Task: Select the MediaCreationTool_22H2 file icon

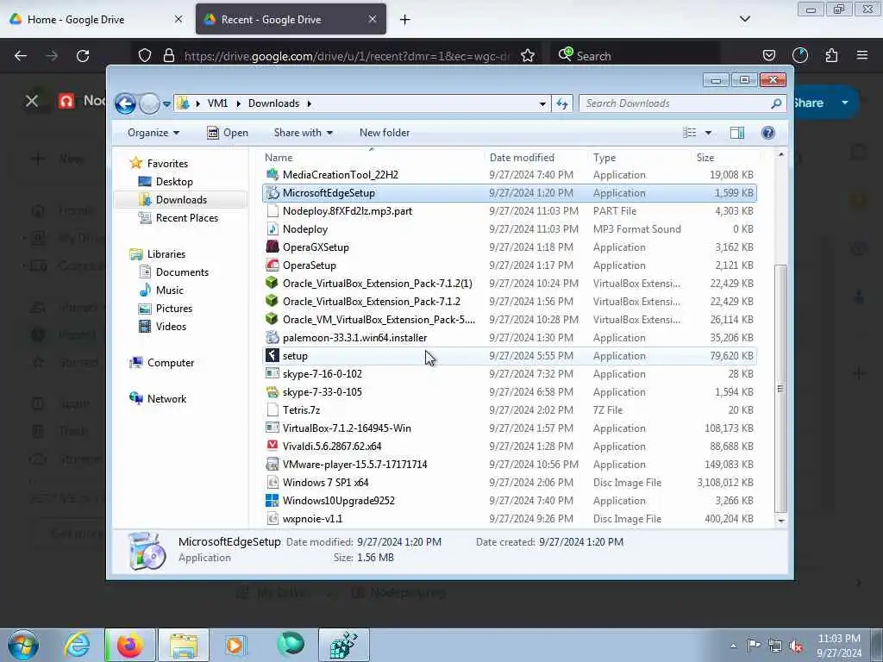Action: click(272, 174)
